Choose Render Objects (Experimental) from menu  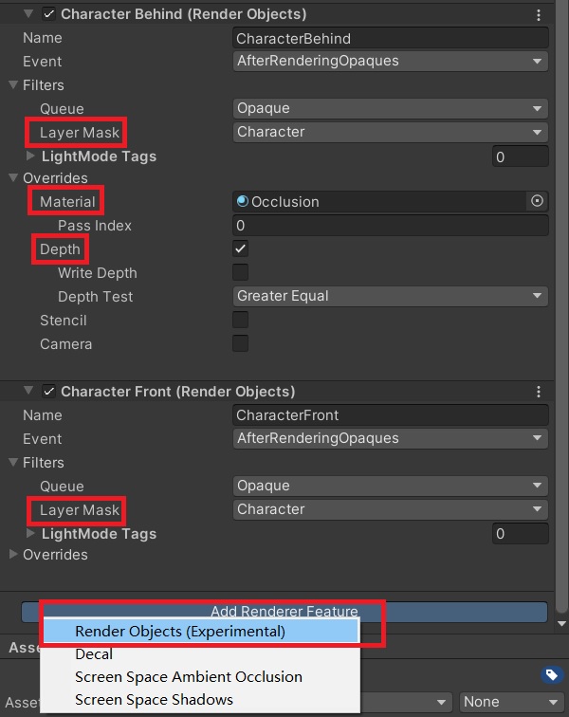(201, 632)
